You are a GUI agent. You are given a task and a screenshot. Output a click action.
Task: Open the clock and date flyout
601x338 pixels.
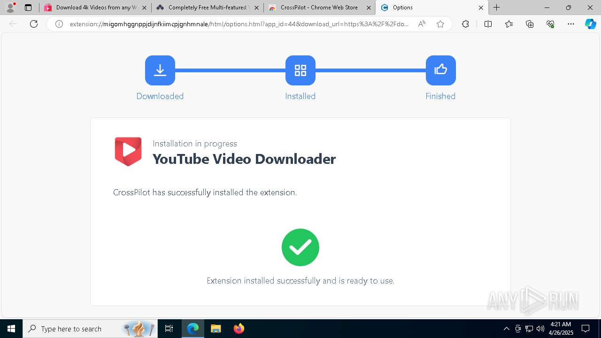click(x=561, y=329)
